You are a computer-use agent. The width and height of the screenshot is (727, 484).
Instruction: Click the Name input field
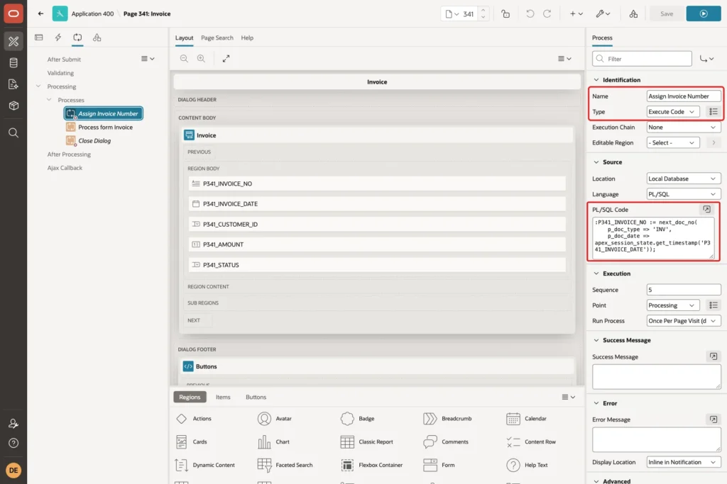(x=684, y=96)
